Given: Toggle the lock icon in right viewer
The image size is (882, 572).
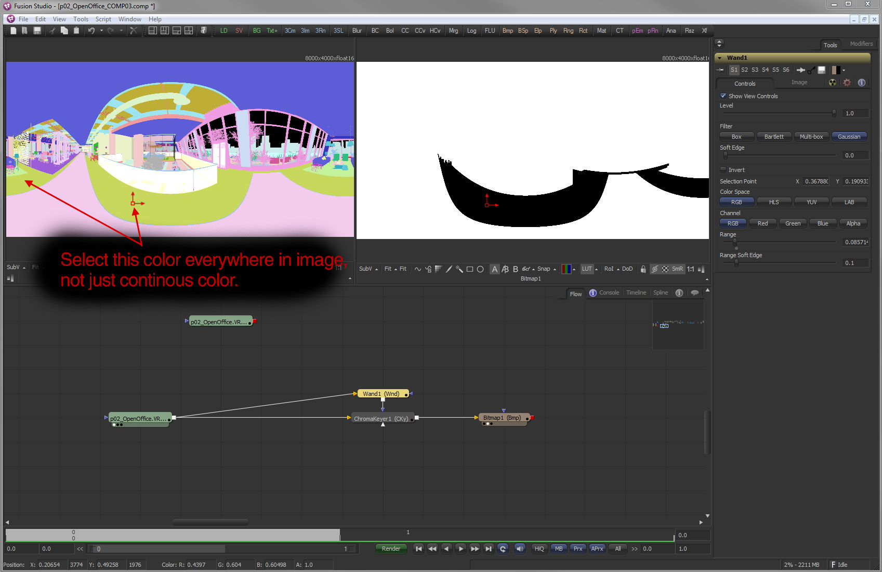Looking at the screenshot, I should coord(643,269).
